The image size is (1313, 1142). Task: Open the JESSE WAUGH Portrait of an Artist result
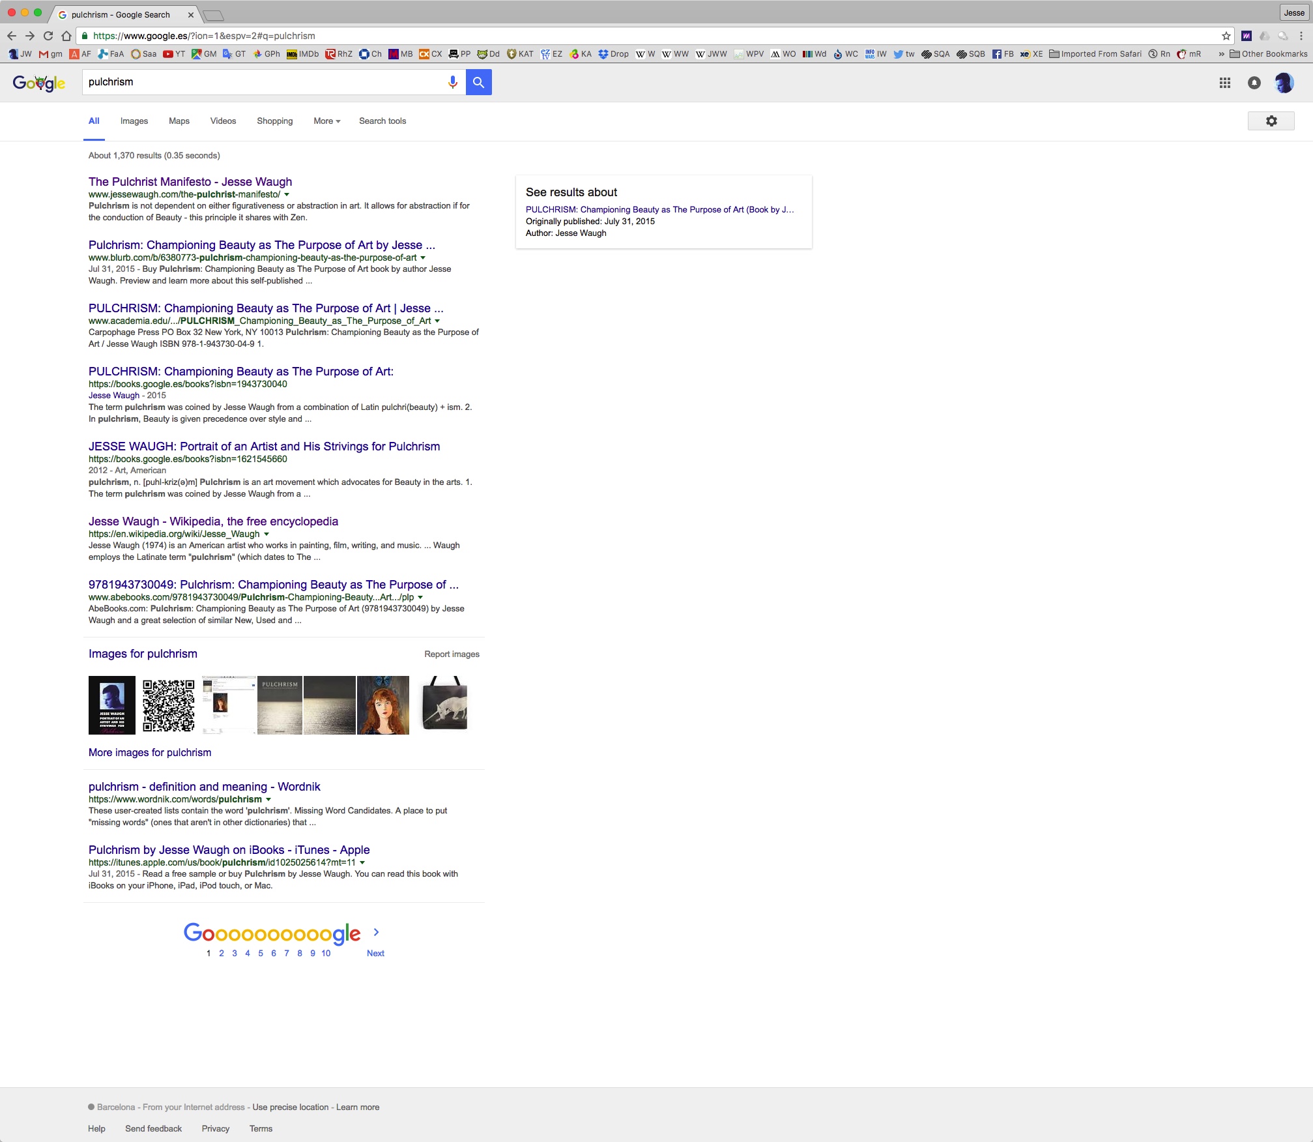click(x=265, y=447)
